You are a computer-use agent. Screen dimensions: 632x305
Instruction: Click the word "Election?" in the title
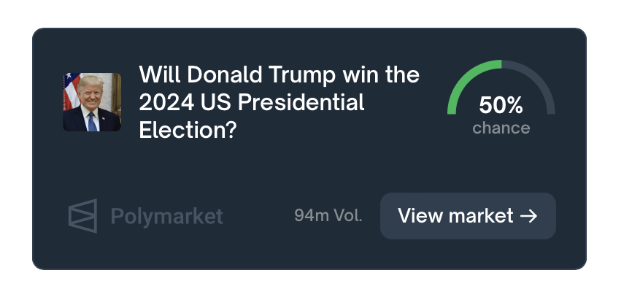[x=187, y=131]
